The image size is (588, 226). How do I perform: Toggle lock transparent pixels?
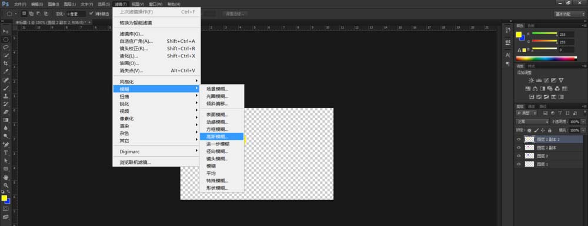(x=530, y=130)
